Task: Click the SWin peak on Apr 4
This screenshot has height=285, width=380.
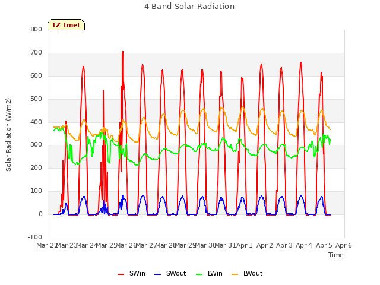Action: pyautogui.click(x=301, y=62)
